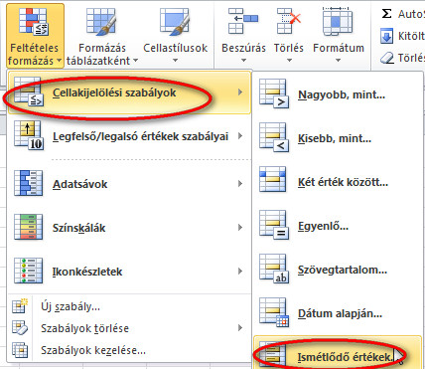Click the Színskálák color scale icon

pos(29,227)
